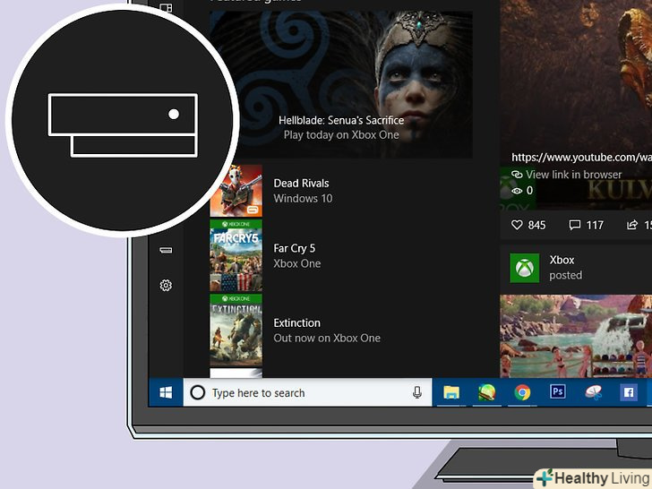Open Xbox app Settings gear
Viewport: 652px width, 489px height.
(x=166, y=286)
